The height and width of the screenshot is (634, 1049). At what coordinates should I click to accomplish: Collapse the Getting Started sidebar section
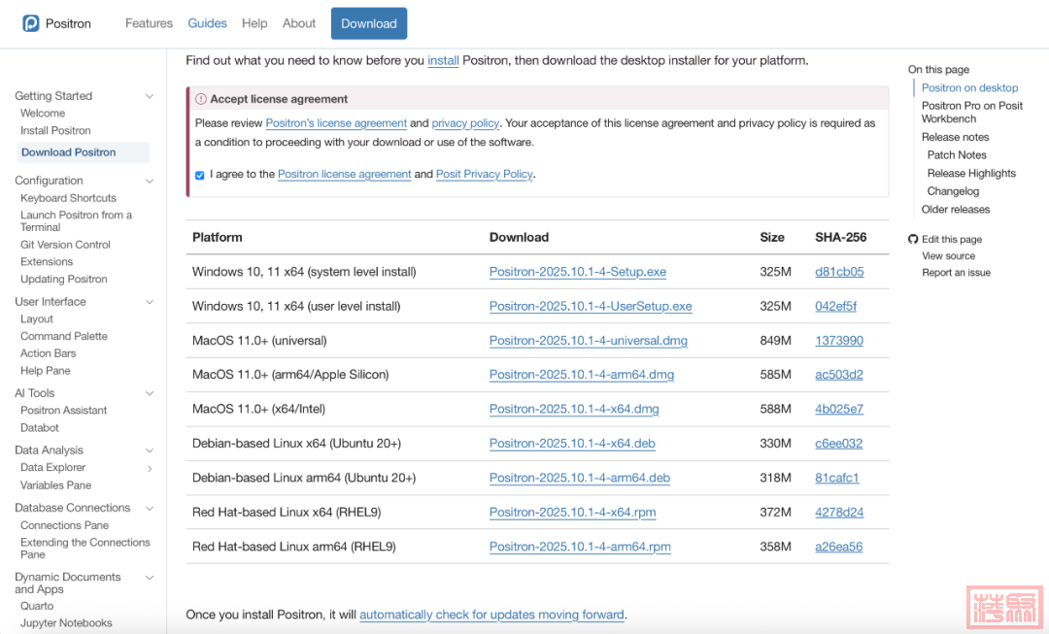tap(150, 96)
